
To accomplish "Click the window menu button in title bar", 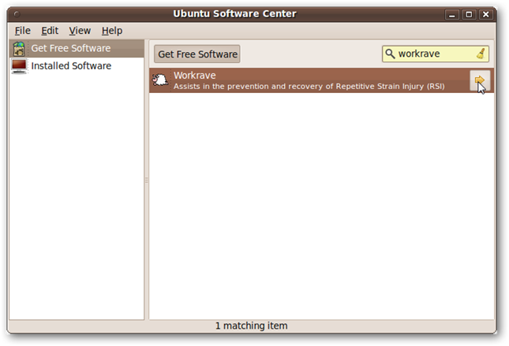I will (x=17, y=14).
